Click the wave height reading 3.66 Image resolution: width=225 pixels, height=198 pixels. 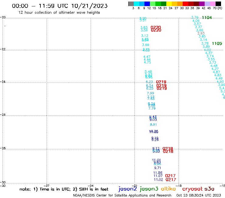pos(199,30)
